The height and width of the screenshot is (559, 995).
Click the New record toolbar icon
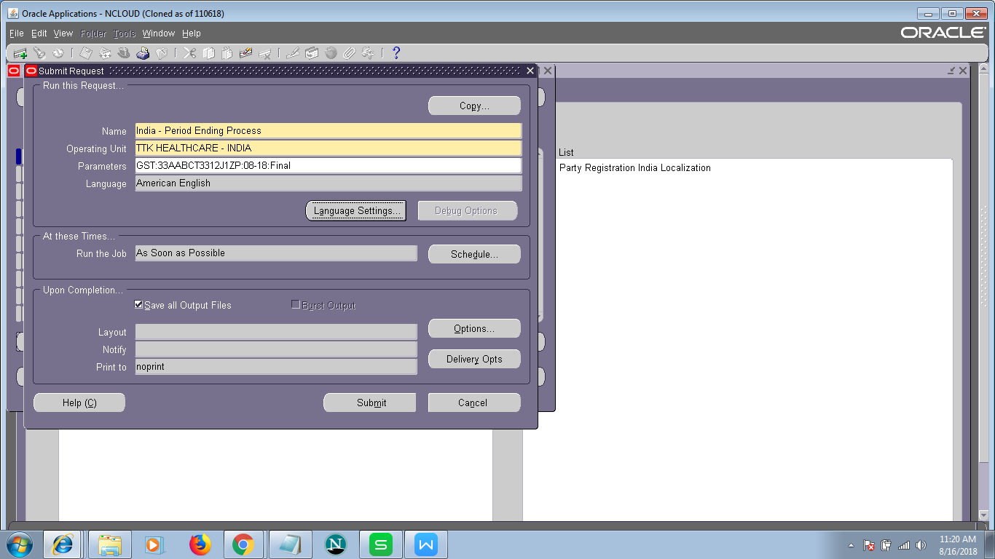click(20, 53)
